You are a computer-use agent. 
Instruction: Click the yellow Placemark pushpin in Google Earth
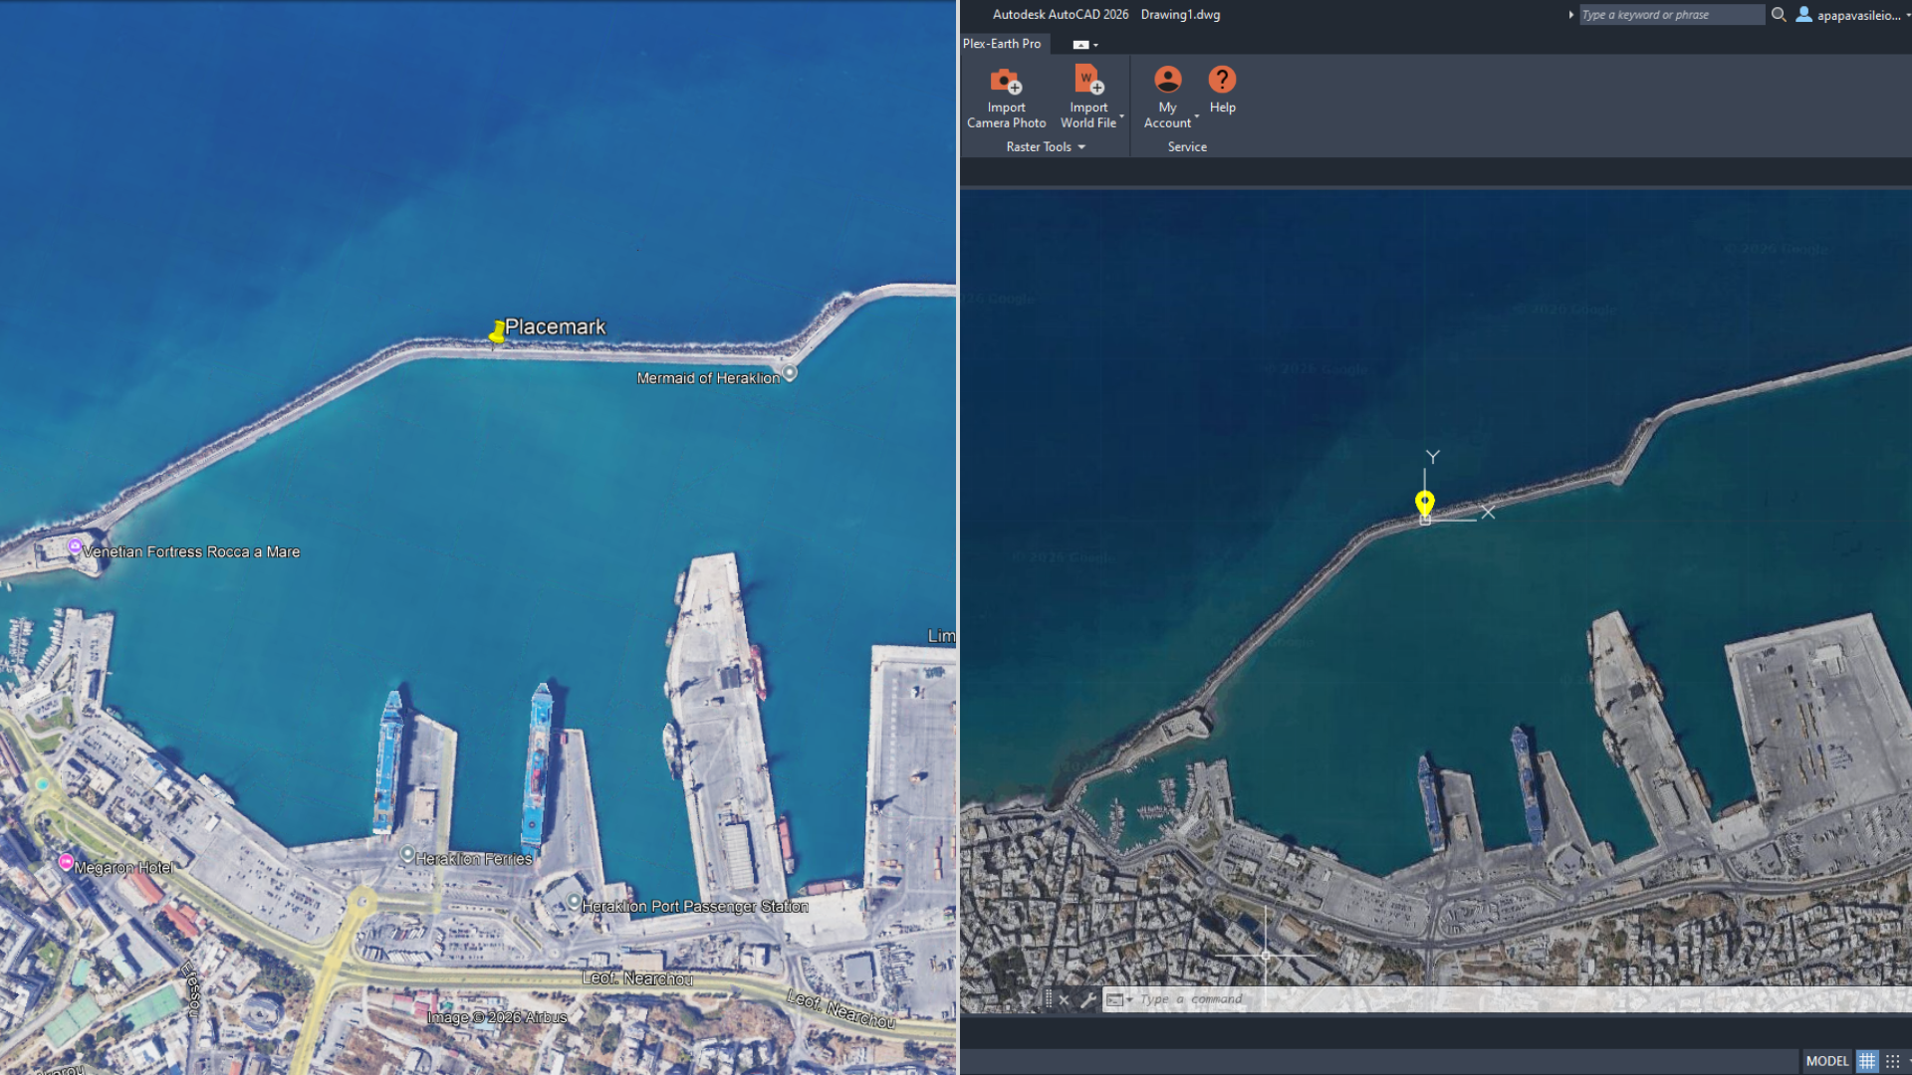click(497, 332)
